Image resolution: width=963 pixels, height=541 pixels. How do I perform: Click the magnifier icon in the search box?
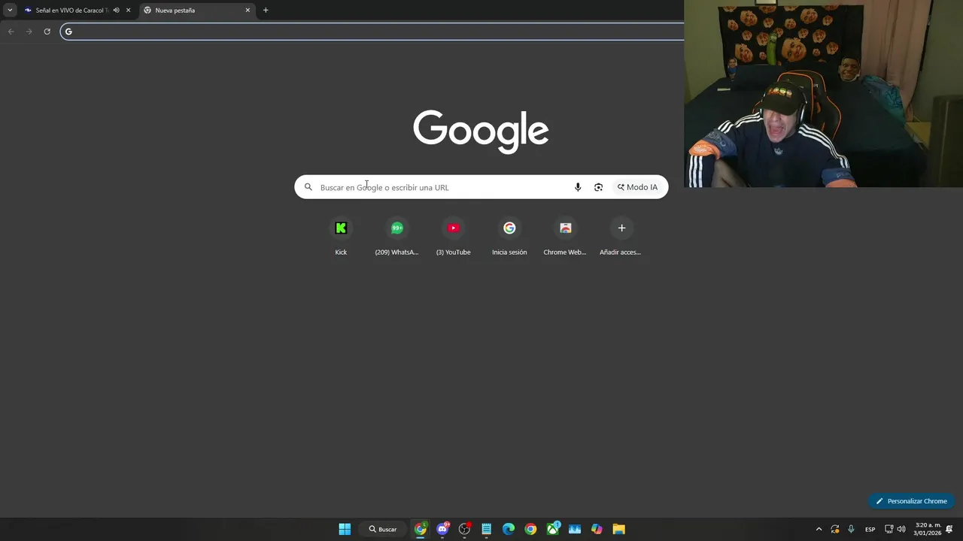point(308,187)
